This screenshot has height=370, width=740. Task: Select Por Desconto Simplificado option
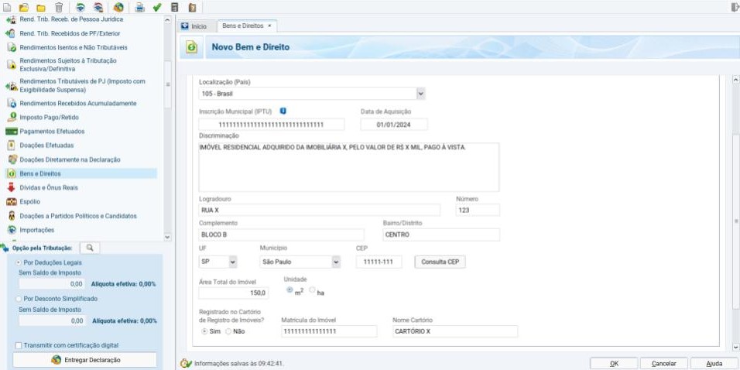tap(19, 298)
